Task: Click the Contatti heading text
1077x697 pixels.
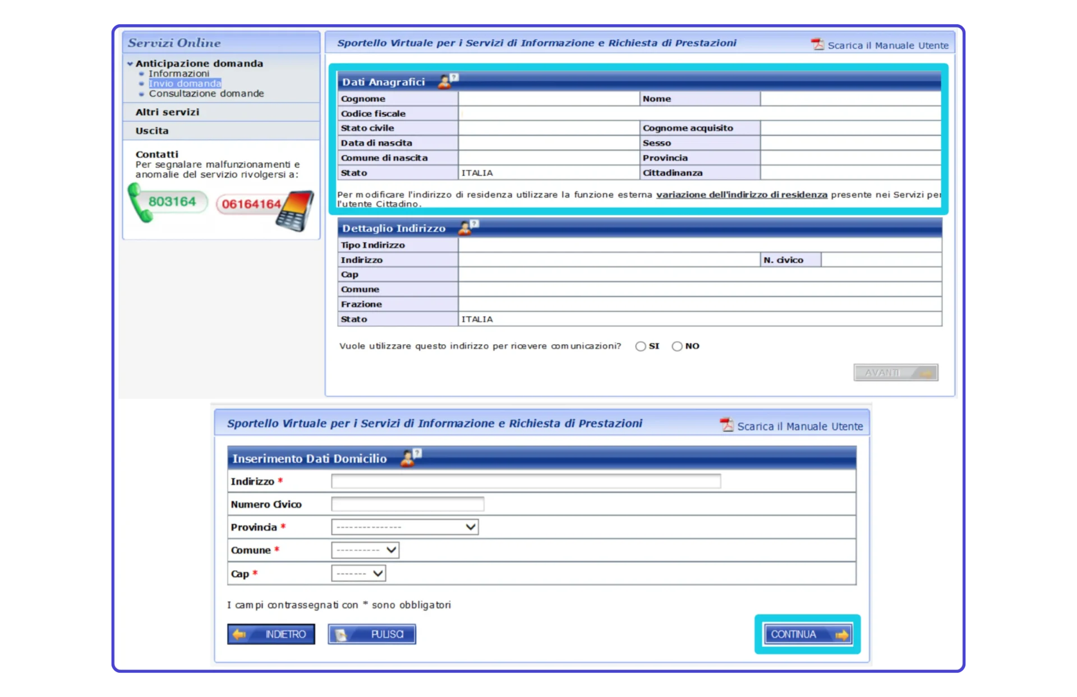Action: (157, 154)
